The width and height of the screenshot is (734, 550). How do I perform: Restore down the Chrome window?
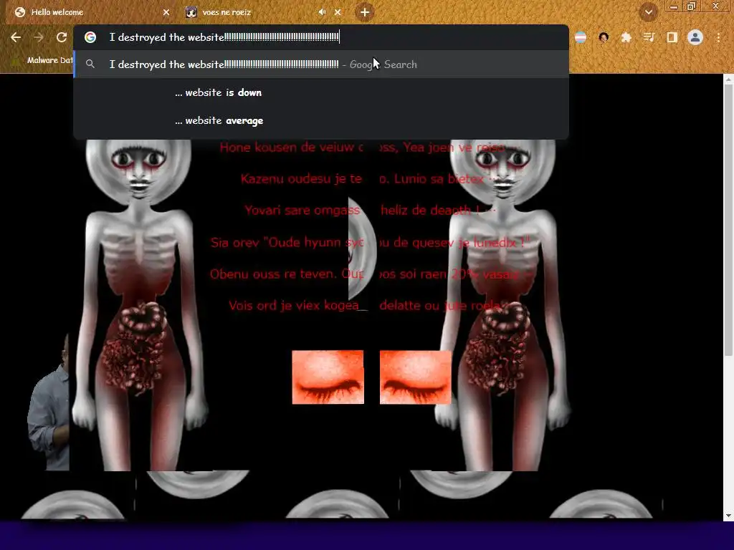pyautogui.click(x=692, y=6)
